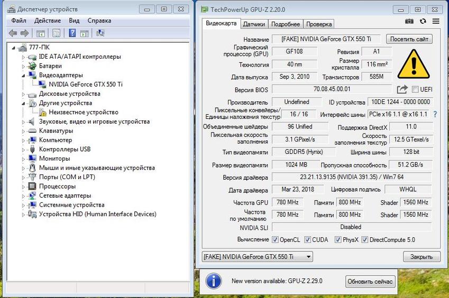Screen dimensions: 449x298
Task: Collapse the Видеоадаптеры node
Action: click(23, 76)
